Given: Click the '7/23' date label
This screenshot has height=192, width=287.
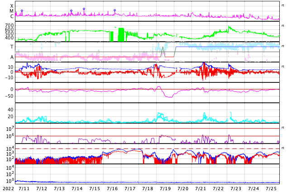Looking at the screenshot, I should 236,189.
